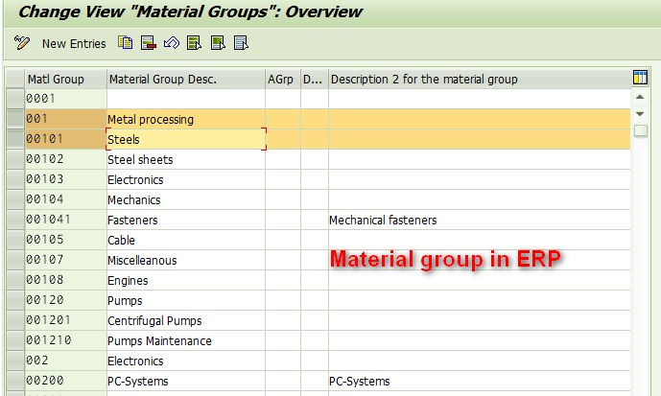
Task: Open the table column configuration icon
Action: [640, 78]
